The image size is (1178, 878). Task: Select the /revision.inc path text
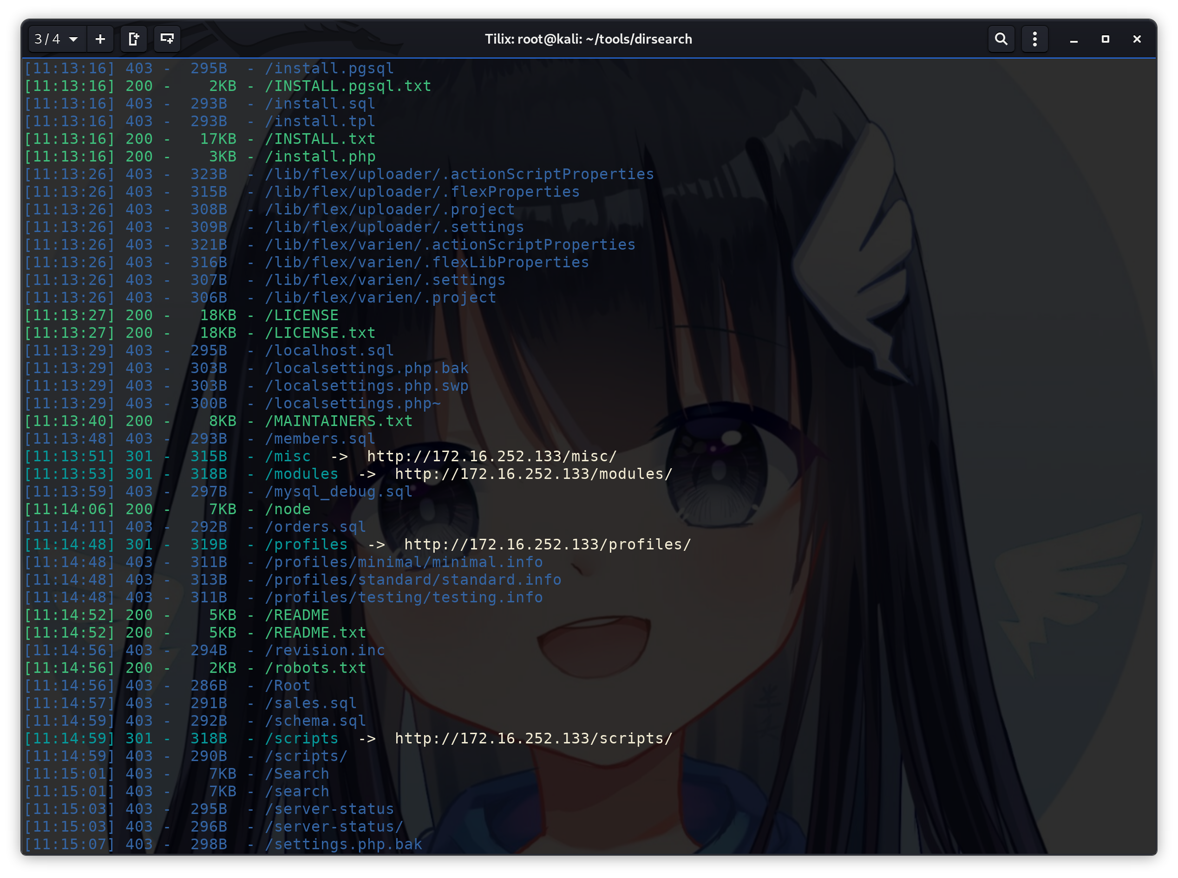pyautogui.click(x=325, y=650)
